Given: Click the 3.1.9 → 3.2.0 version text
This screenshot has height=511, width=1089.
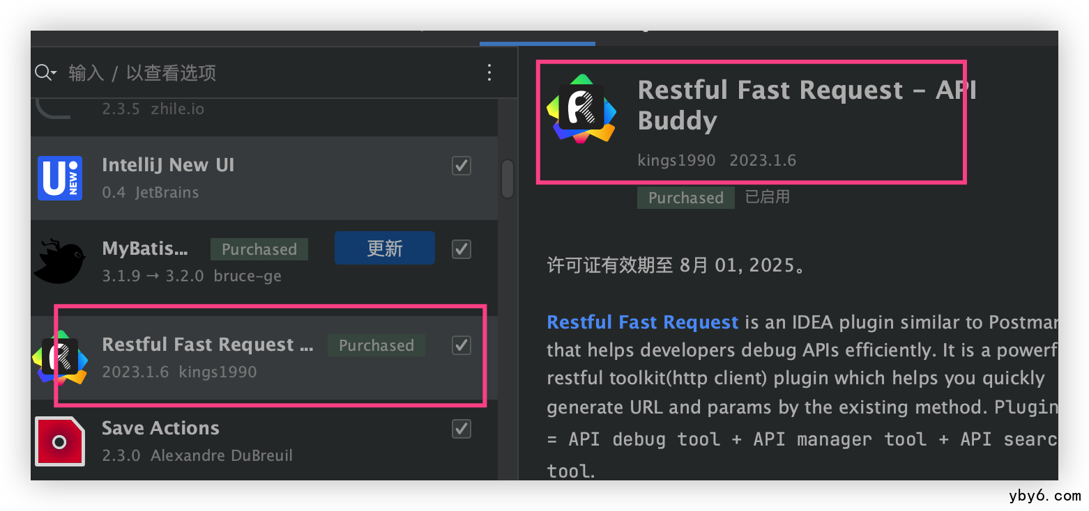Looking at the screenshot, I should click(153, 276).
